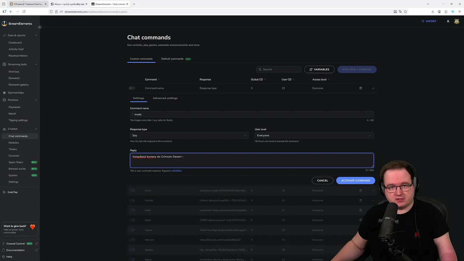The image size is (464, 261).
Task: Click the heart icon in Want to give back
Action: pyautogui.click(x=33, y=227)
